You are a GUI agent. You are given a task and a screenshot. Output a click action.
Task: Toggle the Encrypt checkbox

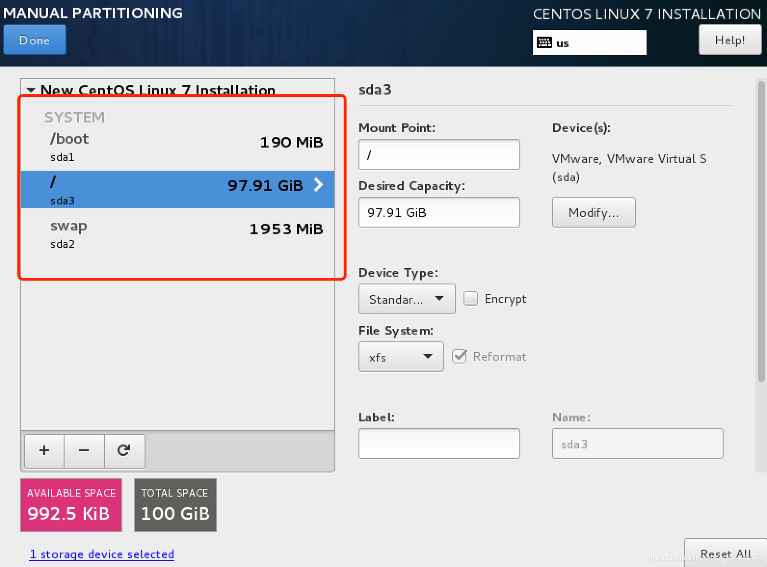[x=471, y=298]
